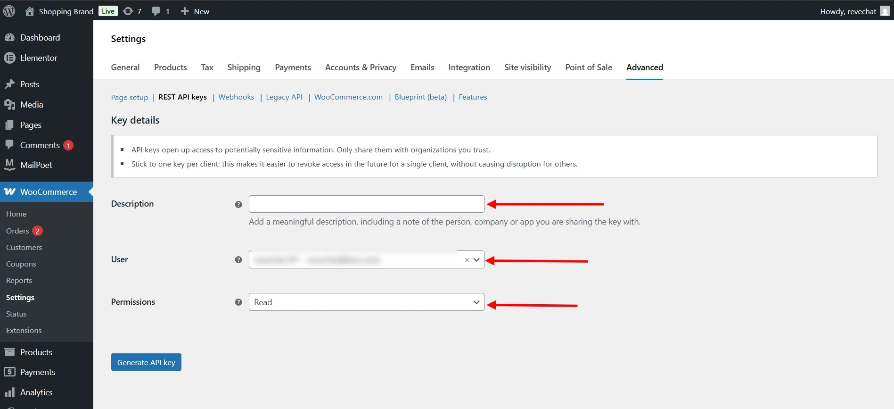Open Coupons in WooCommerce submenu
The height and width of the screenshot is (409, 894).
pos(21,264)
